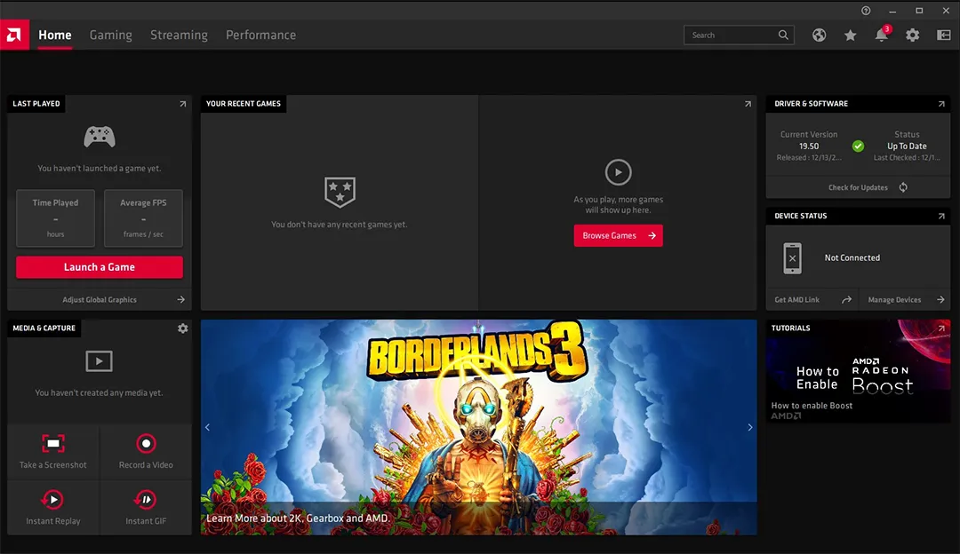The height and width of the screenshot is (554, 960).
Task: Start Record a Video
Action: click(x=146, y=443)
